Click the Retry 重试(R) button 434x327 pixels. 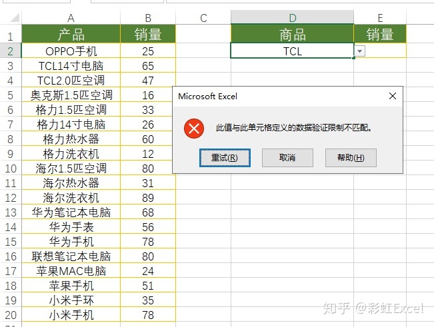click(x=225, y=158)
